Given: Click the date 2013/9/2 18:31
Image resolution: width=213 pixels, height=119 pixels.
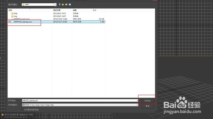Looking at the screenshot, I should click(x=59, y=13).
